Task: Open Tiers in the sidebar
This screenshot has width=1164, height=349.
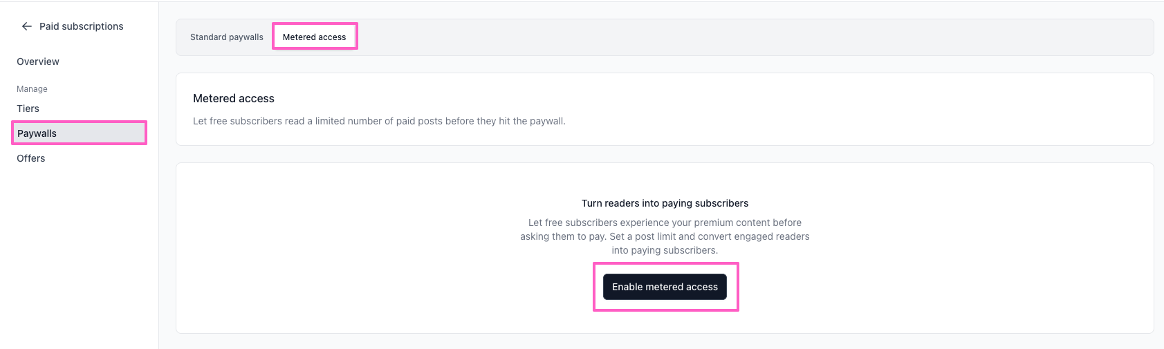Action: click(28, 109)
